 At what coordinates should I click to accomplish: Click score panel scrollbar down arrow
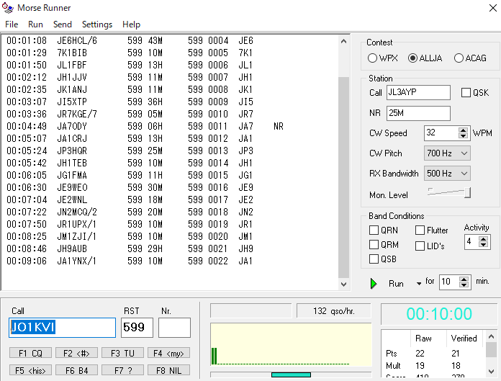coord(492,371)
